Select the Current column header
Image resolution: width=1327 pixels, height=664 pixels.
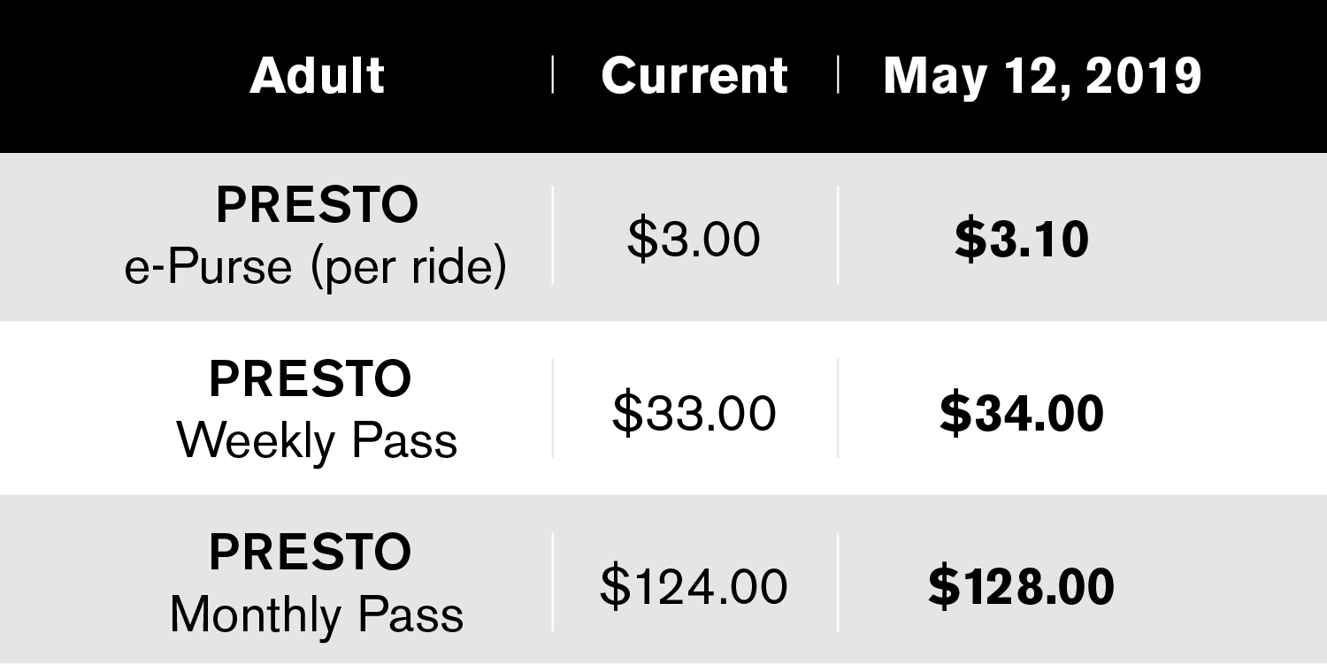(694, 76)
